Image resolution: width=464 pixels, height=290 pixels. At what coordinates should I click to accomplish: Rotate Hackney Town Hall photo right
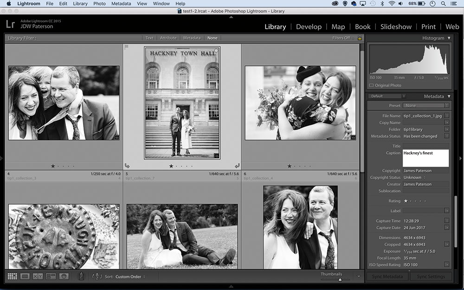(x=237, y=166)
